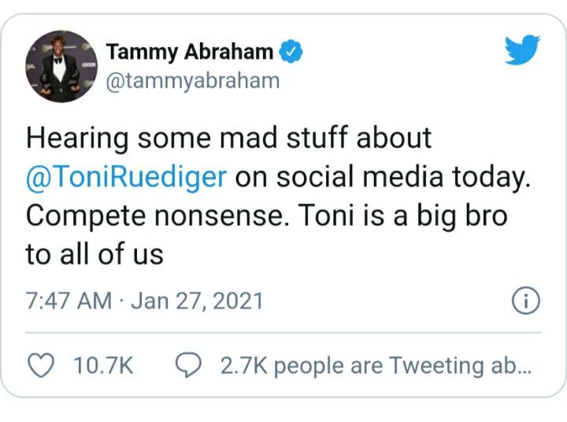Click the display name Tammy Abraham
Screen dimensions: 567x422
(x=189, y=53)
